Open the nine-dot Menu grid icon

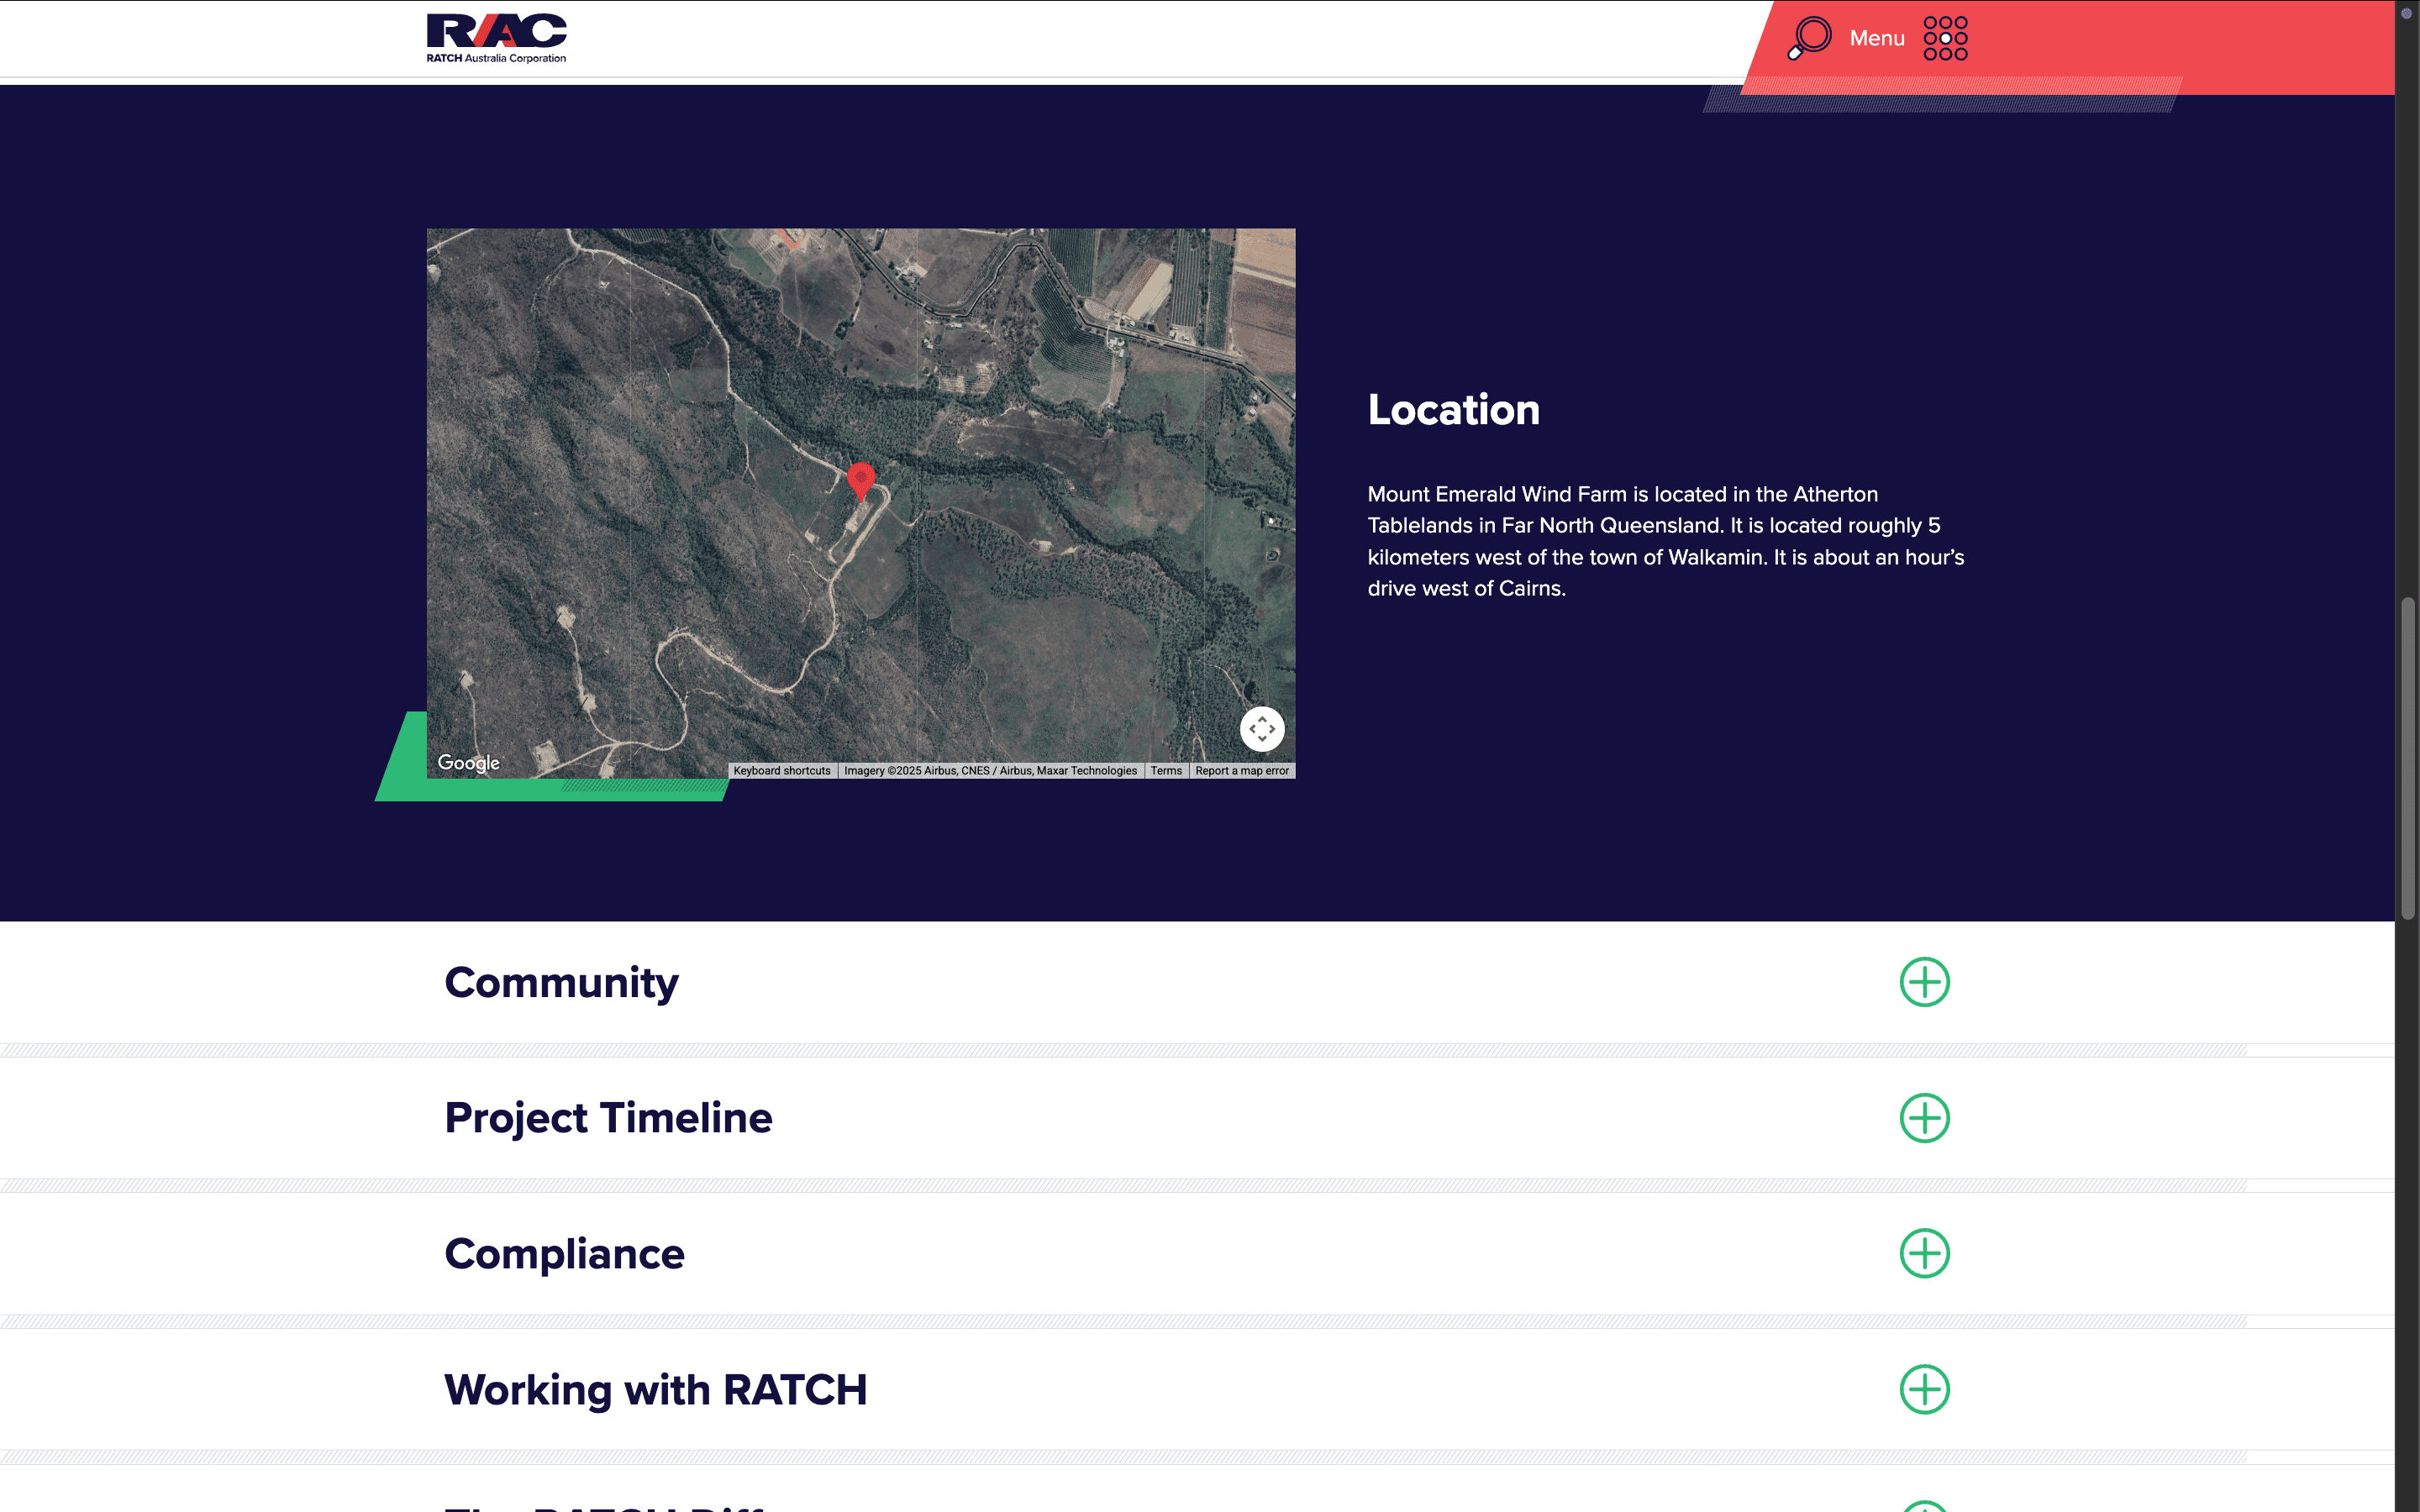click(x=1945, y=38)
